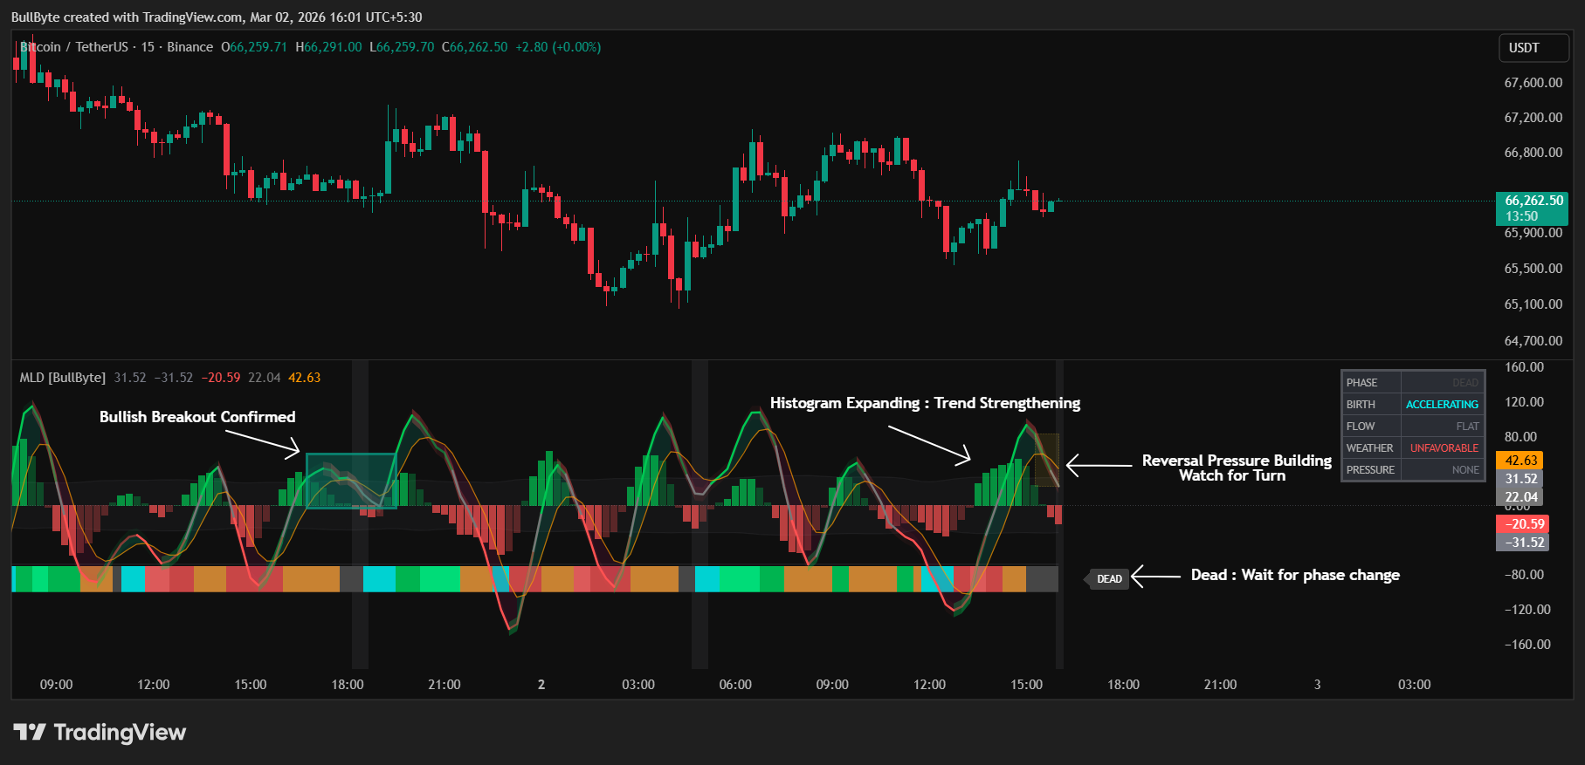This screenshot has width=1585, height=765.
Task: Click the ACCELERATING status cell
Action: (x=1442, y=405)
